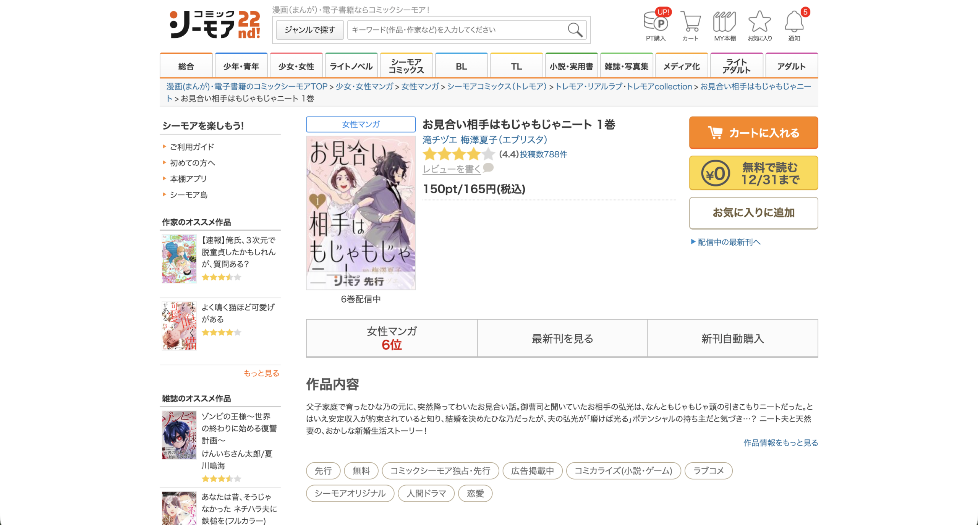This screenshot has height=525, width=978.
Task: Click the 無料 tag
Action: pos(361,471)
